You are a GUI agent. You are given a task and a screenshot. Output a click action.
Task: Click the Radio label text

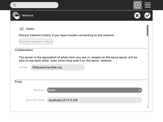point(30,29)
